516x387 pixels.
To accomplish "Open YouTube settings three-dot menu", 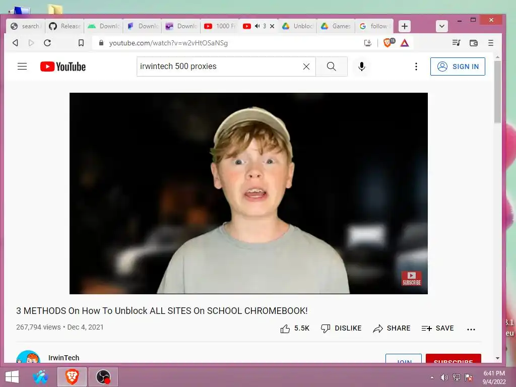I will coord(416,67).
